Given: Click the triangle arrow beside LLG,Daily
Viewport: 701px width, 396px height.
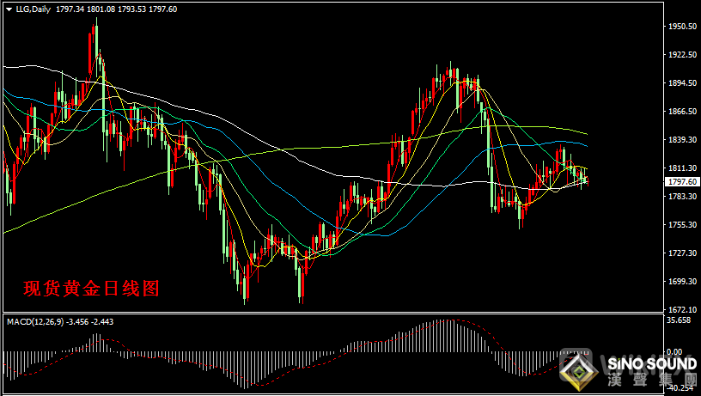Looking at the screenshot, I should pyautogui.click(x=8, y=9).
